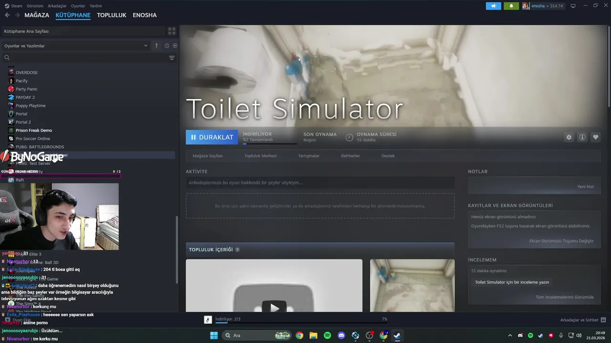Viewport: 611px width, 343px height.
Task: Toggle ready-to-play filter icon
Action: tap(175, 46)
